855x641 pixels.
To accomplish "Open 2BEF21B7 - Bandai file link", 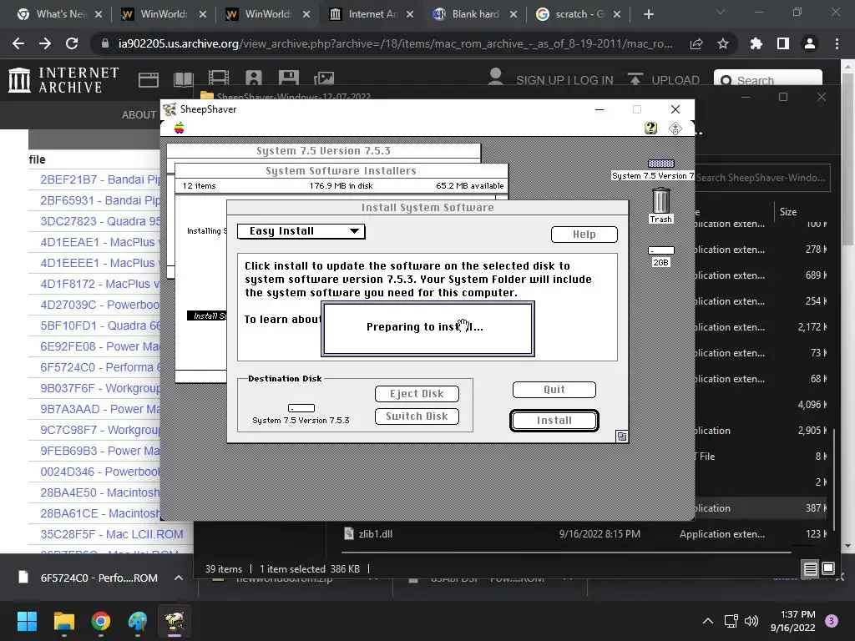I will coord(100,179).
